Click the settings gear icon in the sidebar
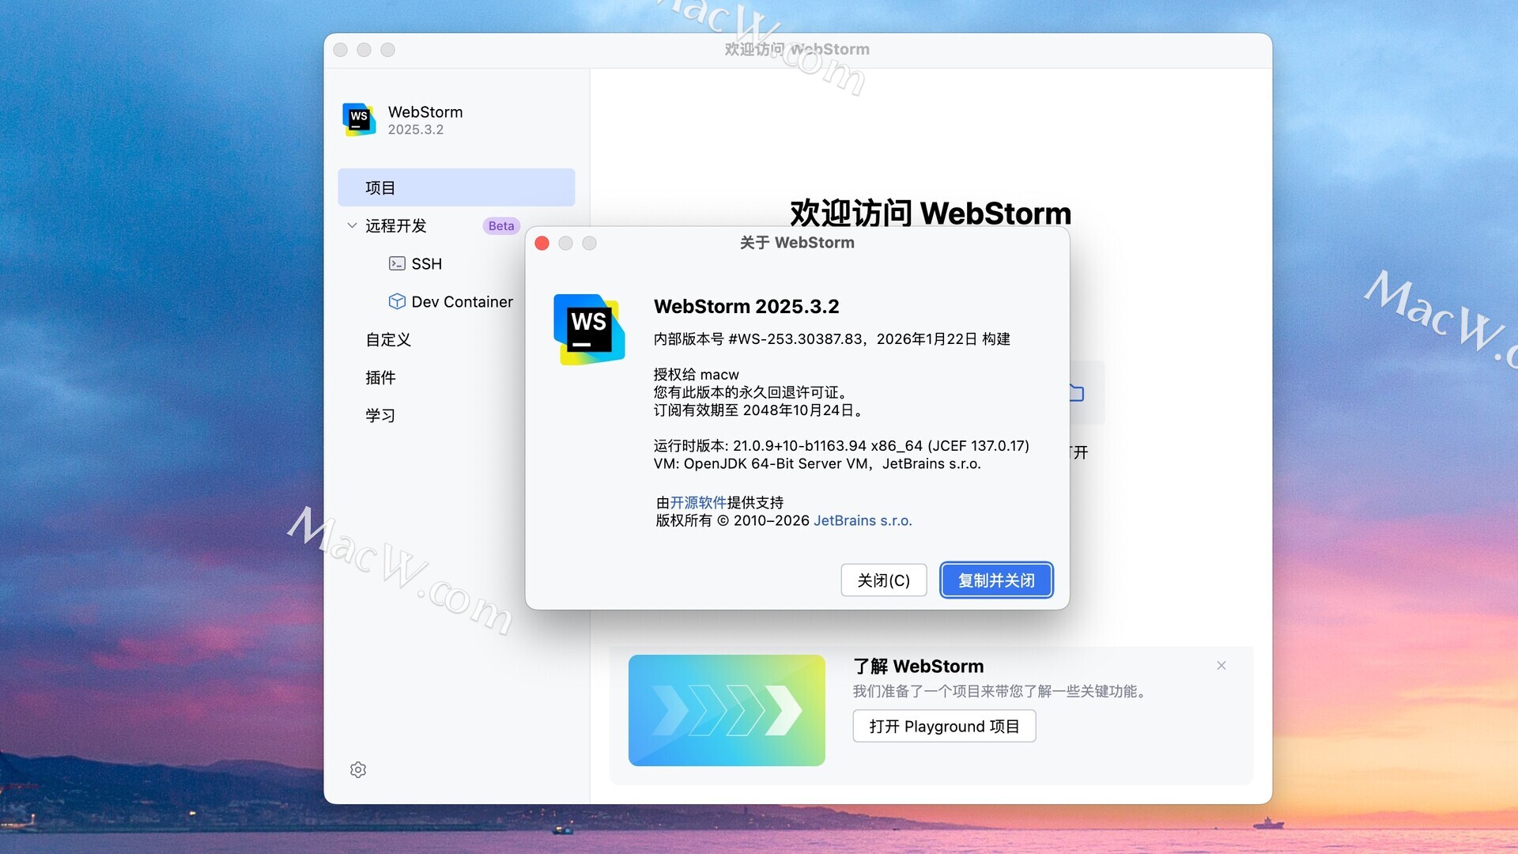Image resolution: width=1518 pixels, height=854 pixels. click(x=358, y=769)
